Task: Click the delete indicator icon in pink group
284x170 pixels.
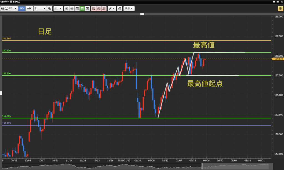Action: point(104,9)
